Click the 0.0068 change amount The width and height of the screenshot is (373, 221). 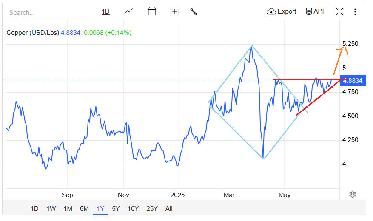[x=94, y=33]
